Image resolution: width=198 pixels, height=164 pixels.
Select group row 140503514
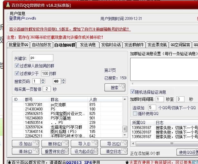click(67, 123)
